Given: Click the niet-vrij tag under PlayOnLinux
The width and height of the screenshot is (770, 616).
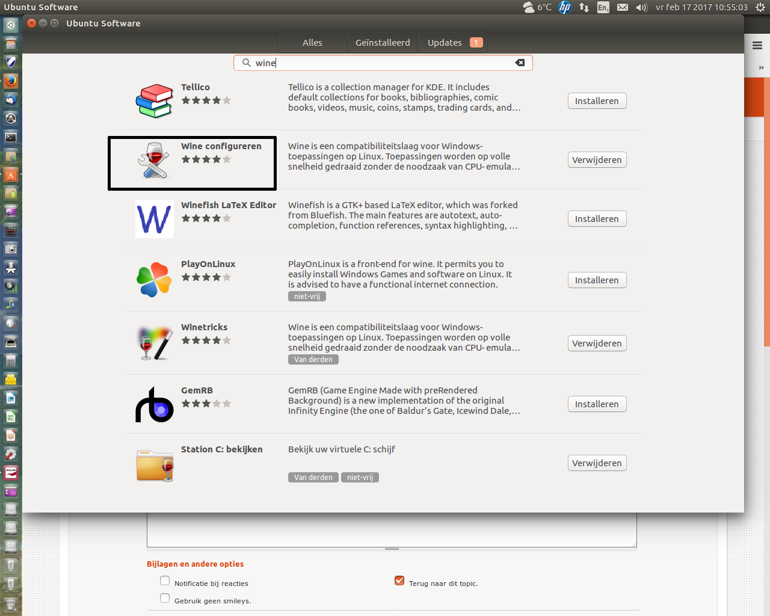Looking at the screenshot, I should tap(307, 297).
